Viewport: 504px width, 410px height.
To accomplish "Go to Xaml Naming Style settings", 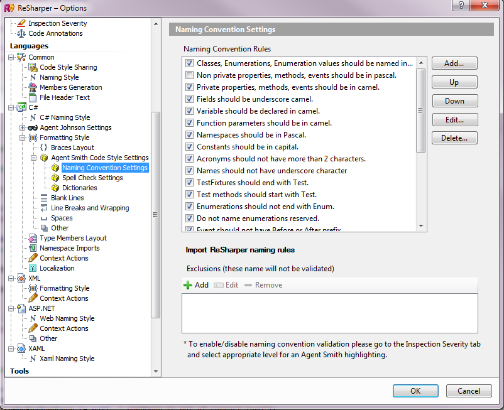I will tap(67, 359).
